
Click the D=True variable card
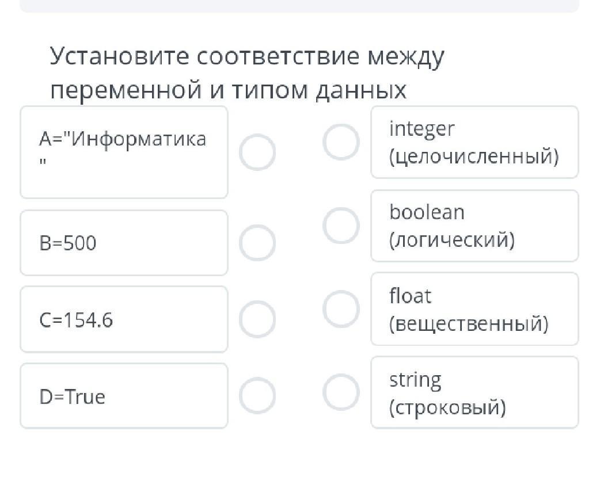click(x=124, y=396)
